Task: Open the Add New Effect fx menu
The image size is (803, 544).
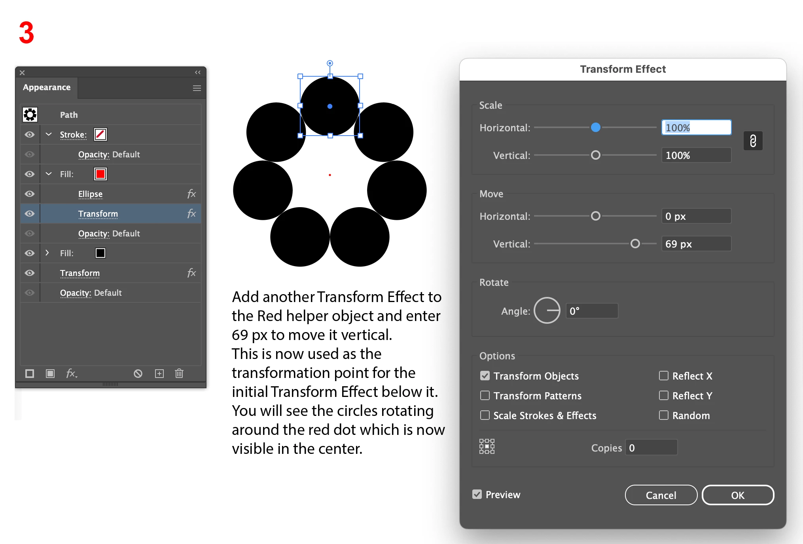Action: [71, 374]
